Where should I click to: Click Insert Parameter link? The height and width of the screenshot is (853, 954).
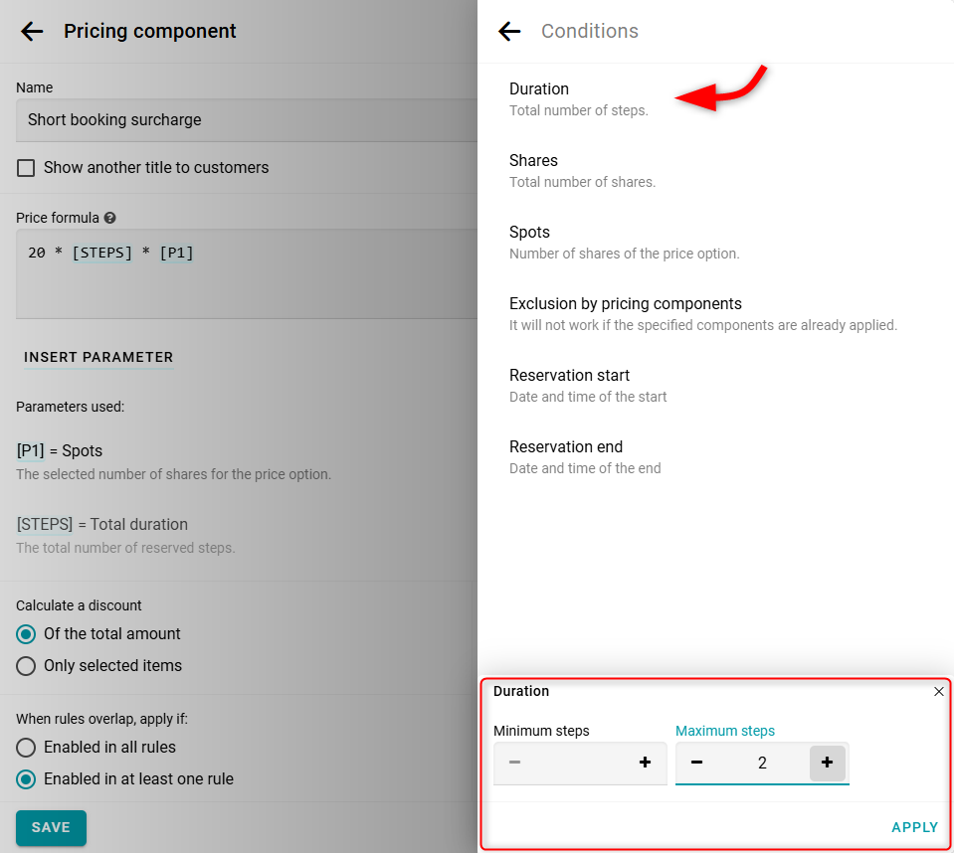(98, 357)
